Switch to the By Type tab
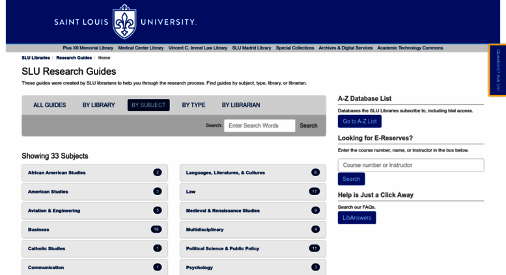506x275 pixels. [x=193, y=105]
